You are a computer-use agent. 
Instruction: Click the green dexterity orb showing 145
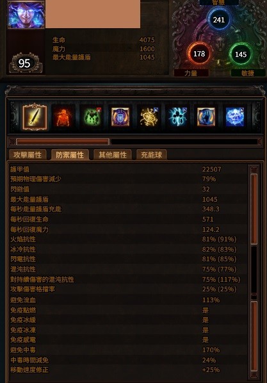coord(241,54)
